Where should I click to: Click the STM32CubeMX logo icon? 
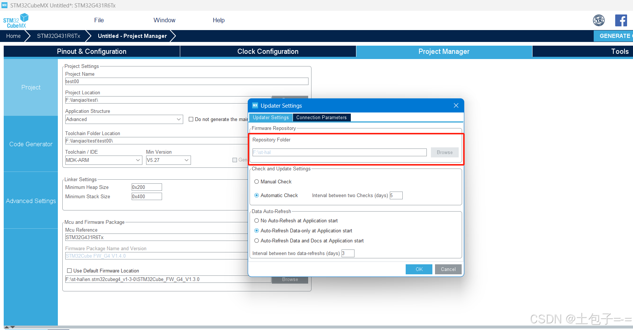(16, 20)
